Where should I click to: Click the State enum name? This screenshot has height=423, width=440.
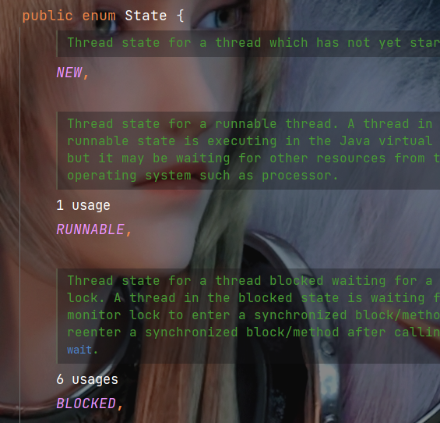pyautogui.click(x=146, y=16)
